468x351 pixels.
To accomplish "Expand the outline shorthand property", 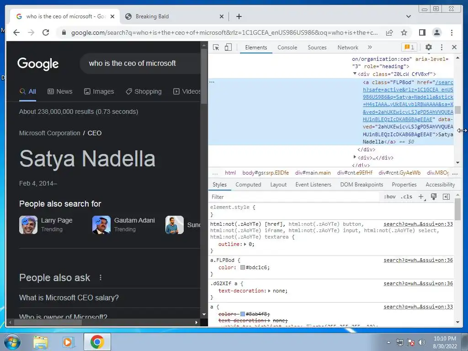I will tap(245, 244).
